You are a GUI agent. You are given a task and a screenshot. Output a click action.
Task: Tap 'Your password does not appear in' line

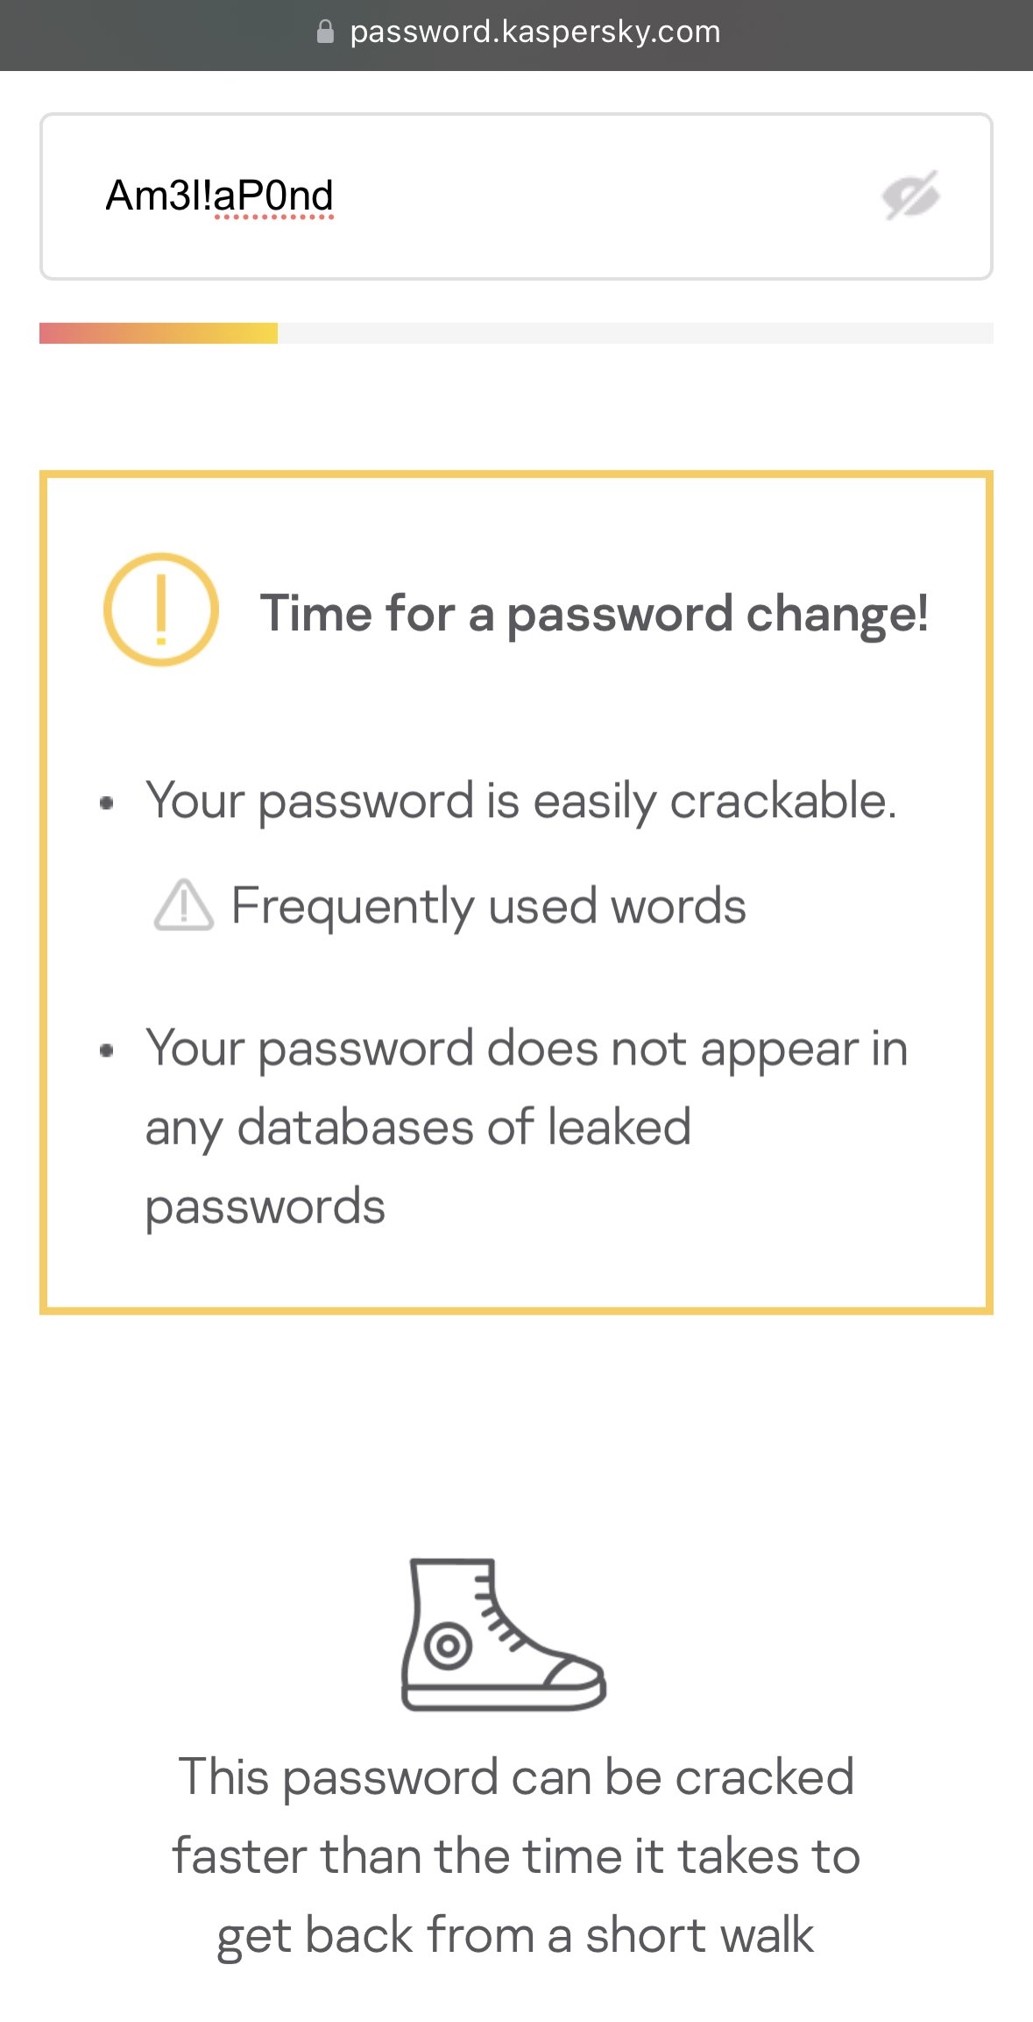(x=527, y=1049)
